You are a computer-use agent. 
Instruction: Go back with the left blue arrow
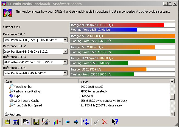coord(68,122)
